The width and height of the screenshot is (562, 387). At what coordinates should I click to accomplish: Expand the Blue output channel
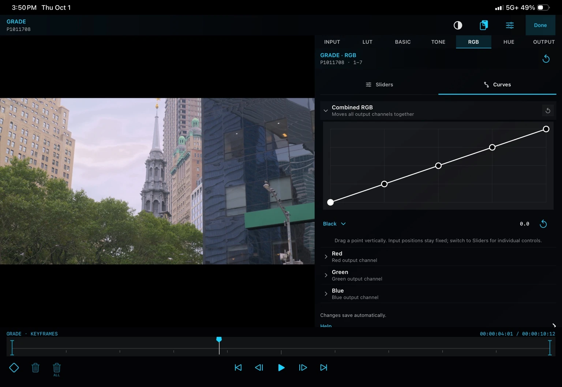(438, 294)
